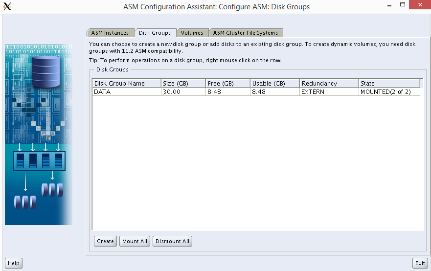This screenshot has height=271, width=431.
Task: Click the Free (GB) column header
Action: (227, 84)
